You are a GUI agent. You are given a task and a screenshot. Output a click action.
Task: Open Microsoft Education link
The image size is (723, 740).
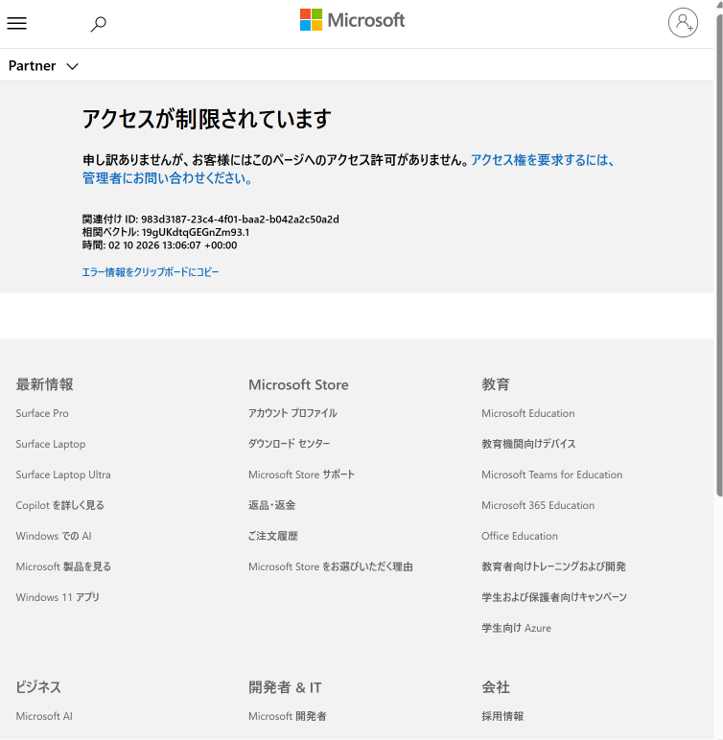tap(528, 413)
